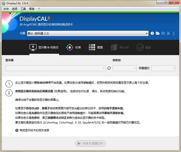Click the info icon beside display technology link

17,130
